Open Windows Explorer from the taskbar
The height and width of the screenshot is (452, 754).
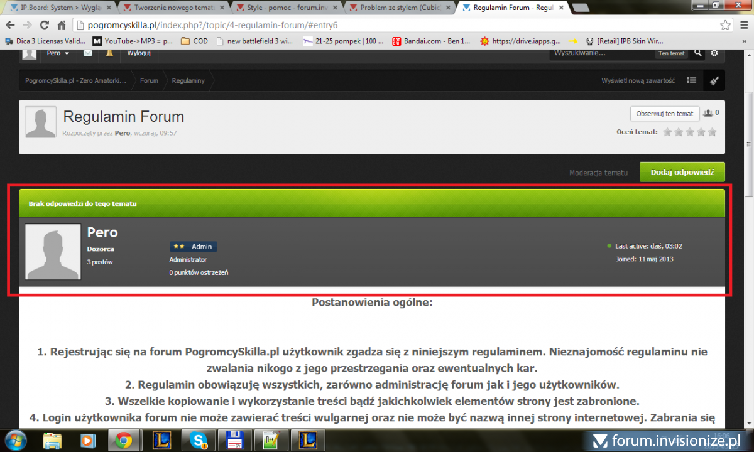(52, 441)
